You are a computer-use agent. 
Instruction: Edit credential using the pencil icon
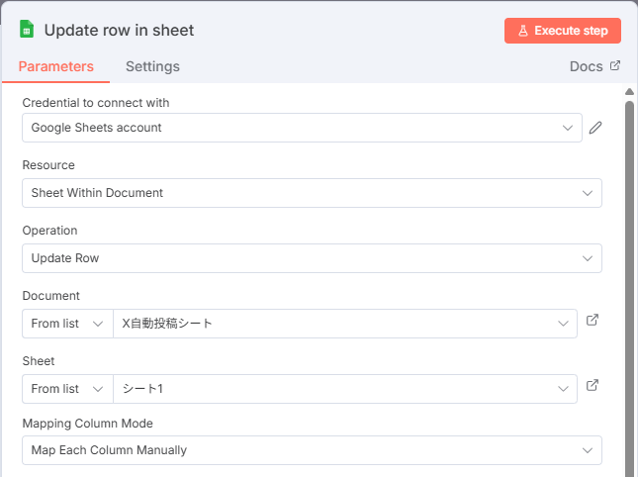click(595, 128)
